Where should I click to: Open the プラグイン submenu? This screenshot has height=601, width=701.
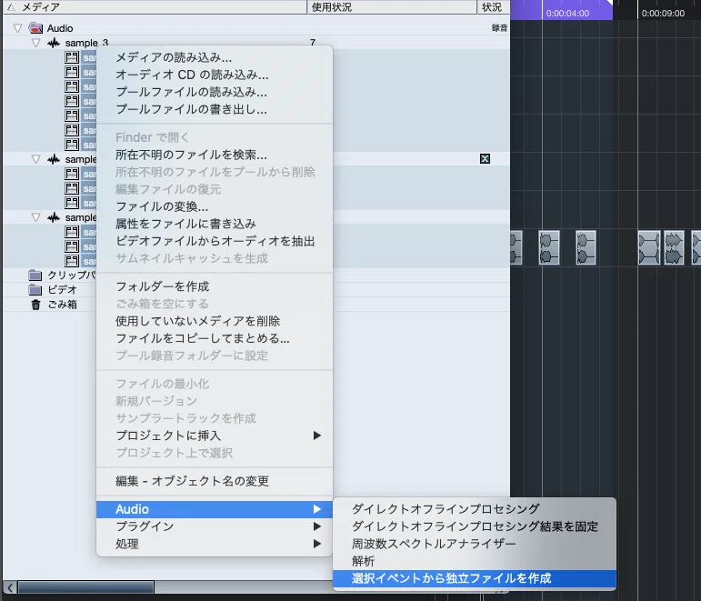[215, 526]
